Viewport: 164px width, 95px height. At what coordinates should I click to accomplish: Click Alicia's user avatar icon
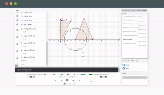(124, 65)
